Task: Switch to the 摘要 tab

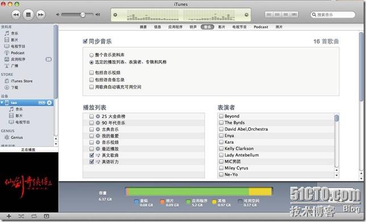Action: pyautogui.click(x=143, y=27)
